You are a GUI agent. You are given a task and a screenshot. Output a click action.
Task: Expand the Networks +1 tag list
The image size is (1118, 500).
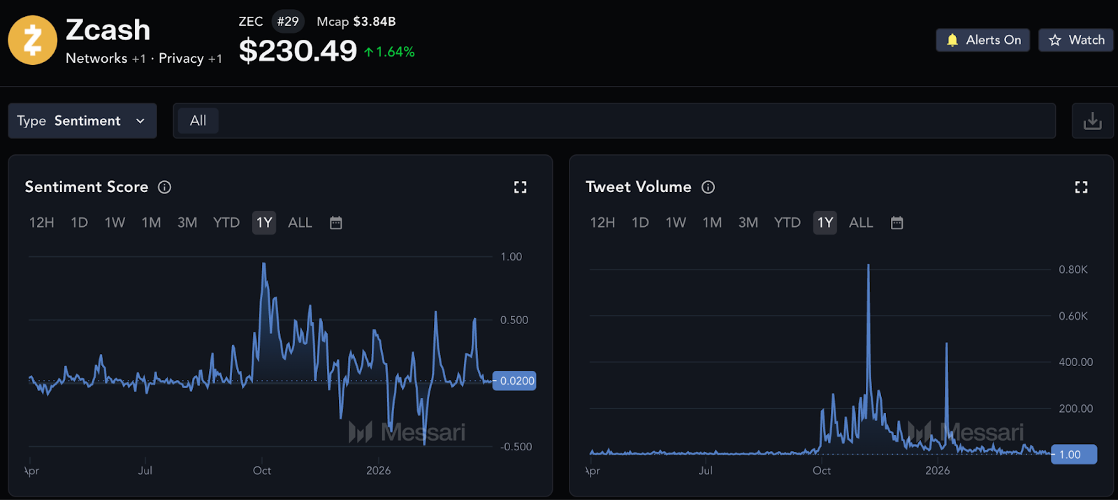[106, 59]
